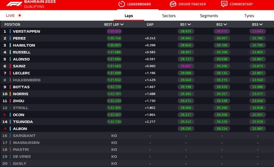
Task: Select knocked-out driver DE VRIES
Action: pyautogui.click(x=22, y=156)
